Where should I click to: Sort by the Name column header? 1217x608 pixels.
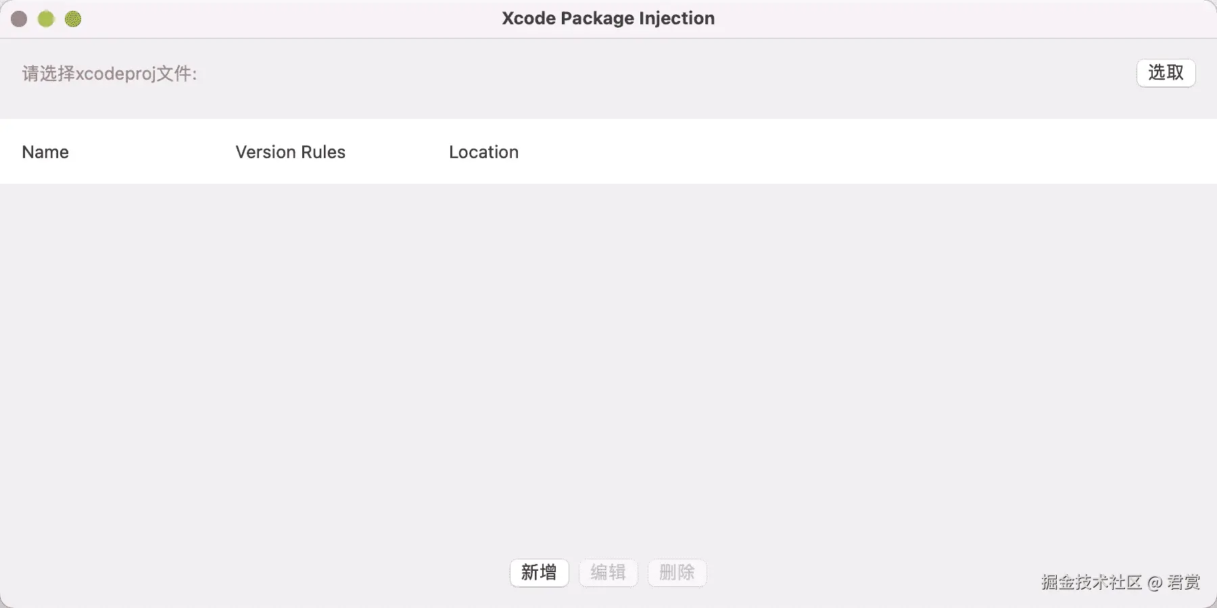45,152
